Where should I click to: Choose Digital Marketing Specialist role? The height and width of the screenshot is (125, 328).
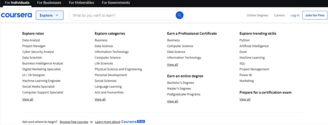click(41, 69)
